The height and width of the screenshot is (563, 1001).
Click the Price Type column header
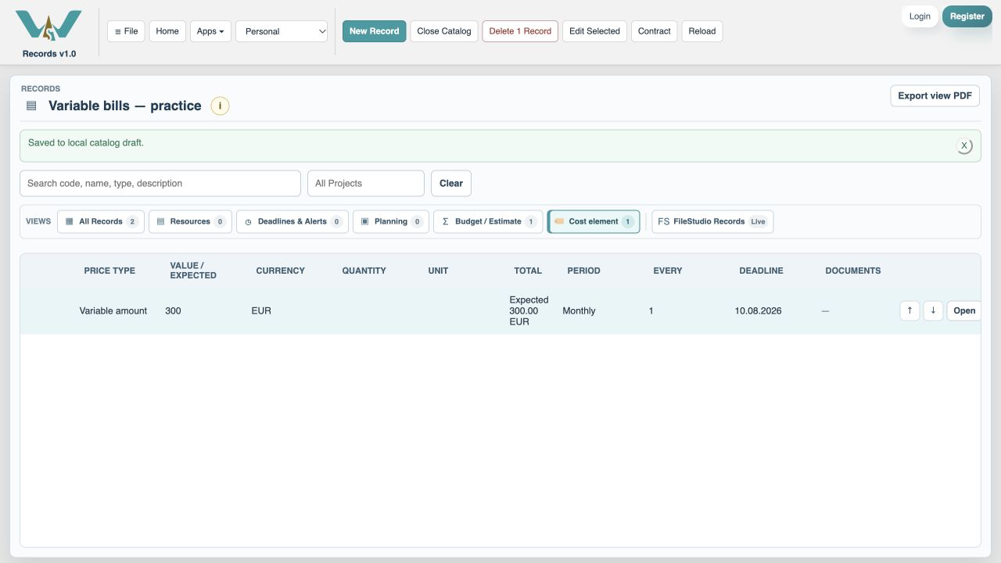tap(109, 271)
